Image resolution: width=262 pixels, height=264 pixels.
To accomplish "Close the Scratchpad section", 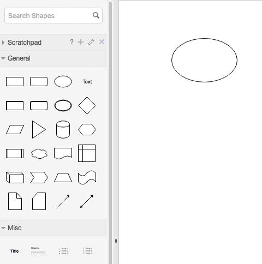I will tap(102, 42).
